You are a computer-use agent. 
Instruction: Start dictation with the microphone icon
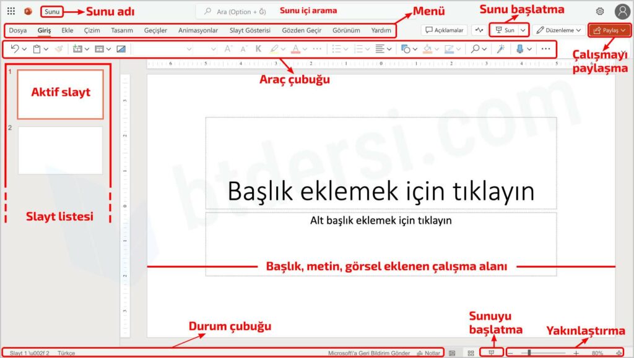pos(520,49)
